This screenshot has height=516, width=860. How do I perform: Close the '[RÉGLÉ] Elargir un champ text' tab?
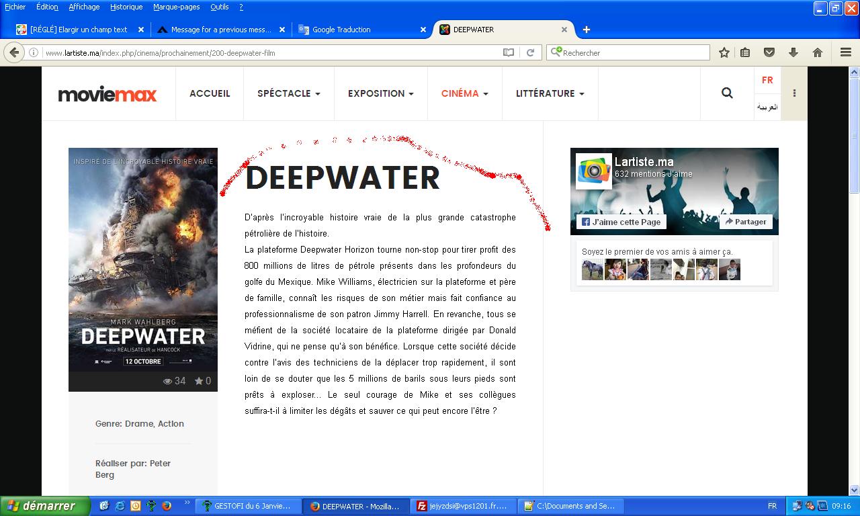(x=141, y=30)
